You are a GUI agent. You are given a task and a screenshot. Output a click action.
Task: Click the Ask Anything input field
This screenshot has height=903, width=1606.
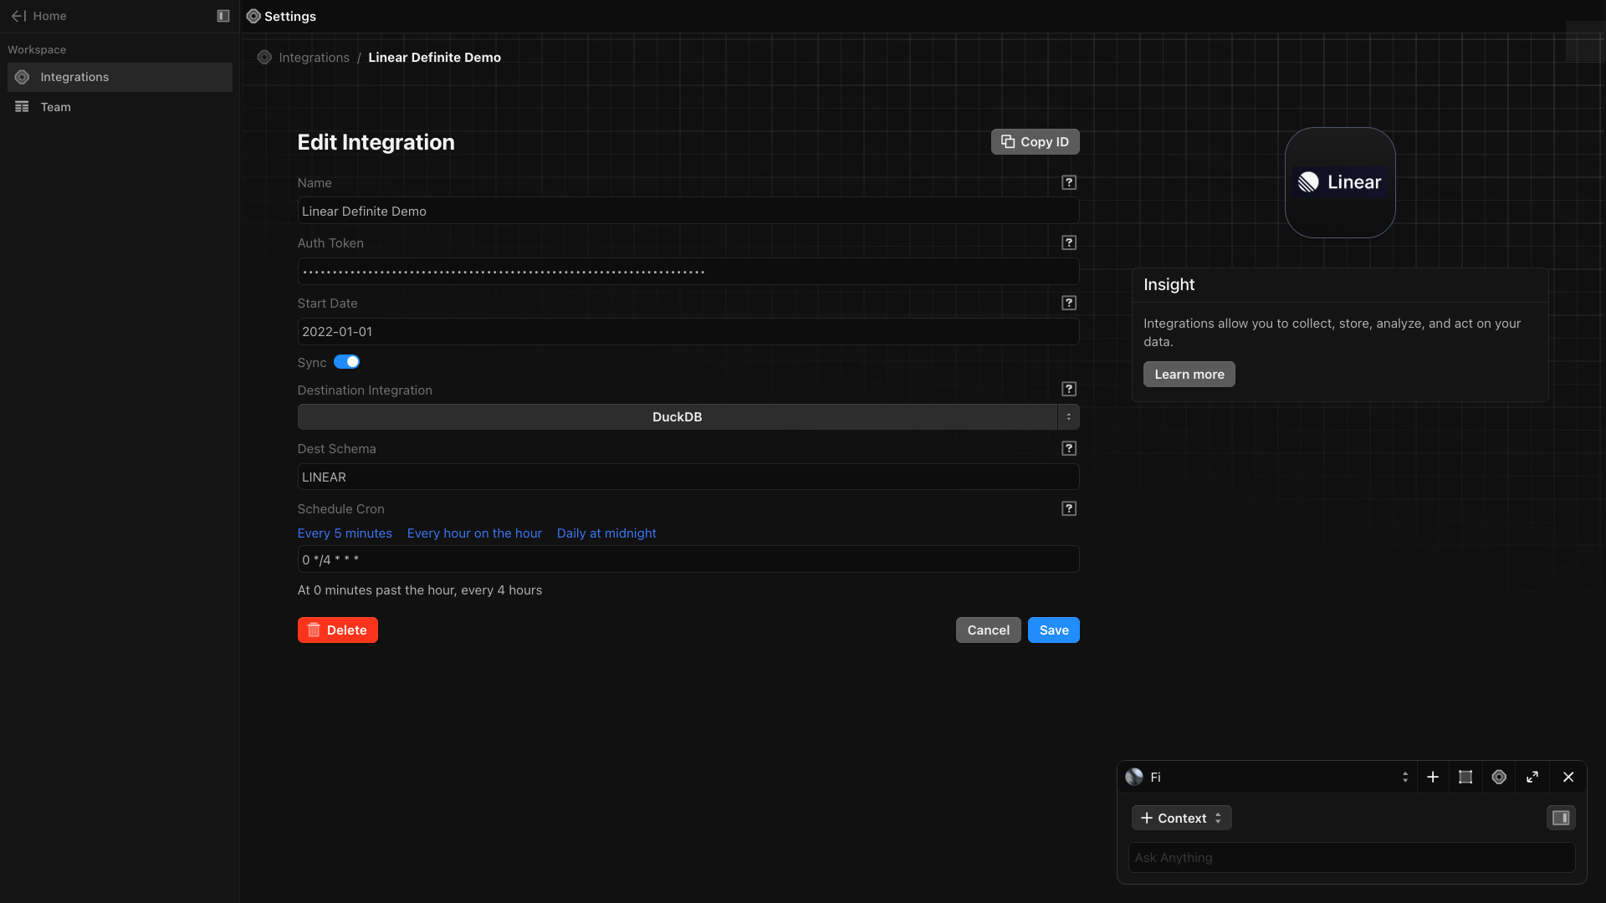(x=1350, y=857)
